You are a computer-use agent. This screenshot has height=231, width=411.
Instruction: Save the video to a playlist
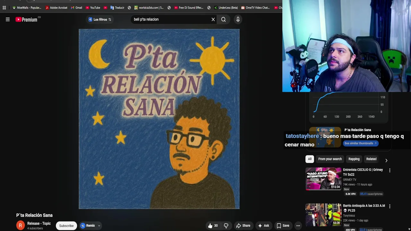[283, 226]
